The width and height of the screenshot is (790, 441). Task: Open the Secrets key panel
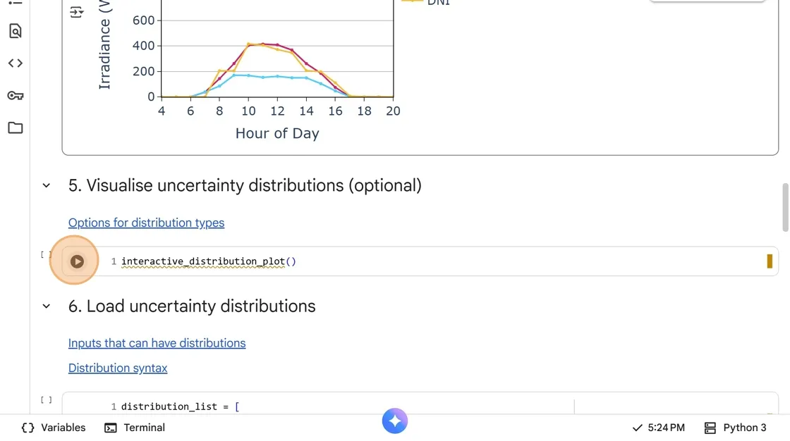tap(16, 96)
